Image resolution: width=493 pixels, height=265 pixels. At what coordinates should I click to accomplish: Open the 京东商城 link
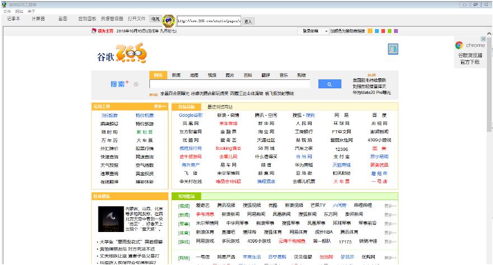point(228,124)
